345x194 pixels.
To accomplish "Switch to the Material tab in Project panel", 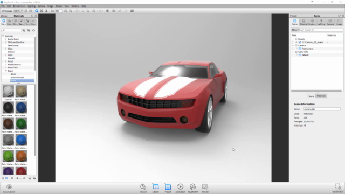I will pyautogui.click(x=303, y=22).
